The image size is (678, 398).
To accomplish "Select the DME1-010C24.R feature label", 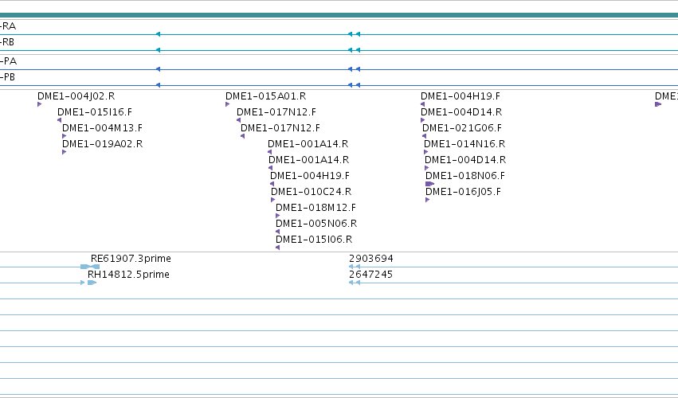I will pos(312,191).
